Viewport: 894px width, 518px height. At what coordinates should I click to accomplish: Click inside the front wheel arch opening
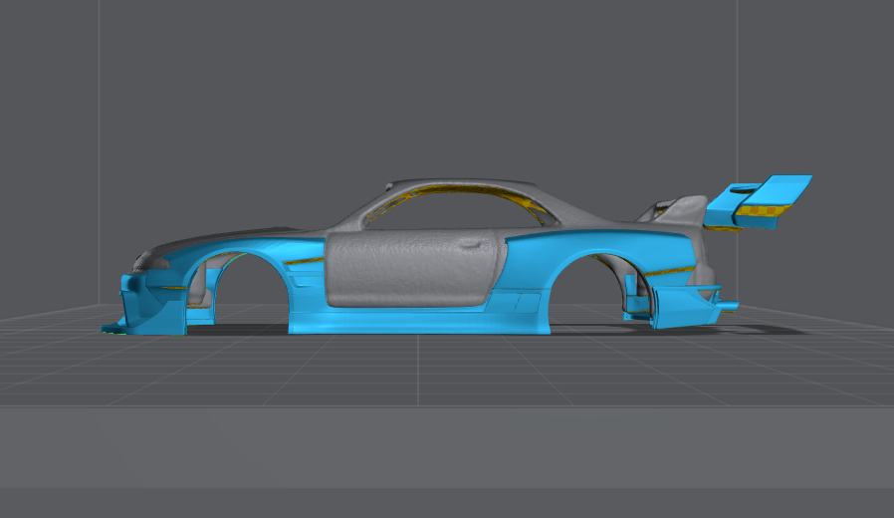pyautogui.click(x=249, y=294)
